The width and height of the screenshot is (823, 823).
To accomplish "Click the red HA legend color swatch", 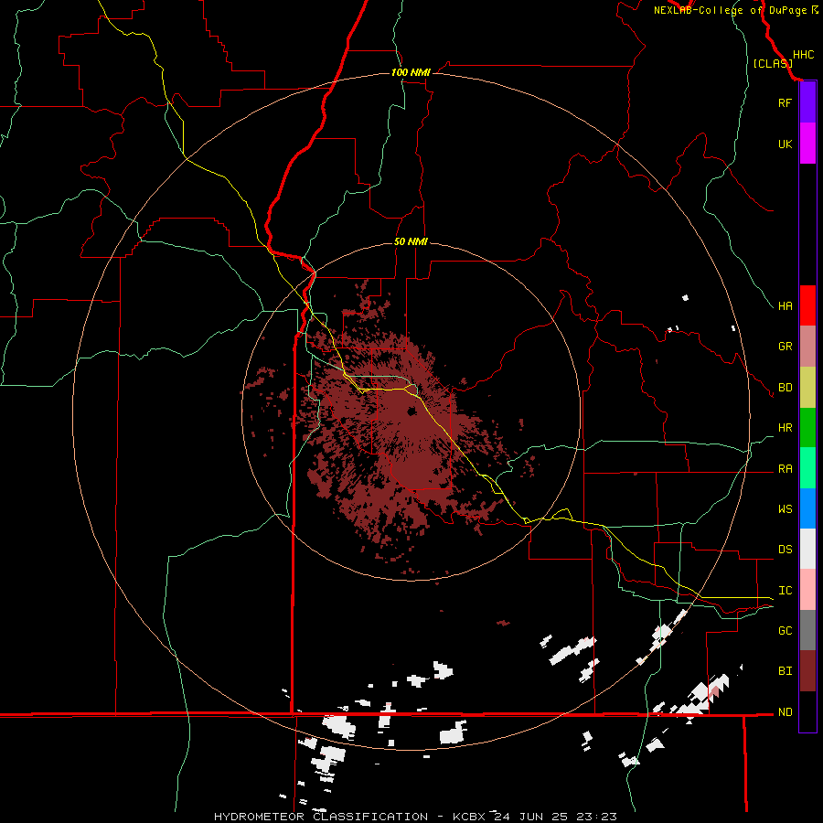I will pyautogui.click(x=807, y=305).
